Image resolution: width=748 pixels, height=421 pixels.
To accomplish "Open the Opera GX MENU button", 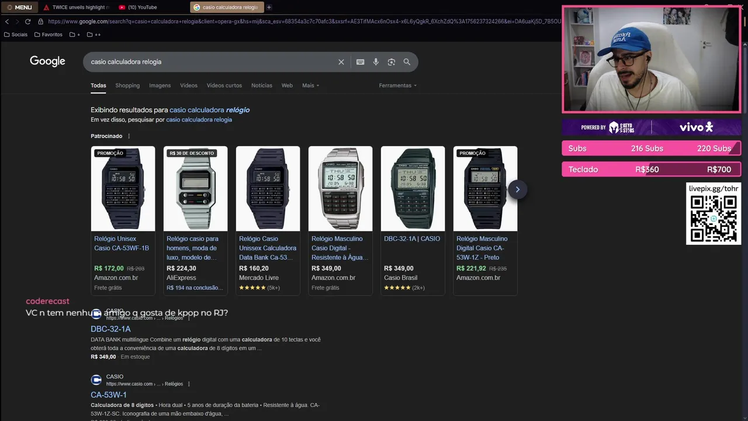I will pos(19,7).
